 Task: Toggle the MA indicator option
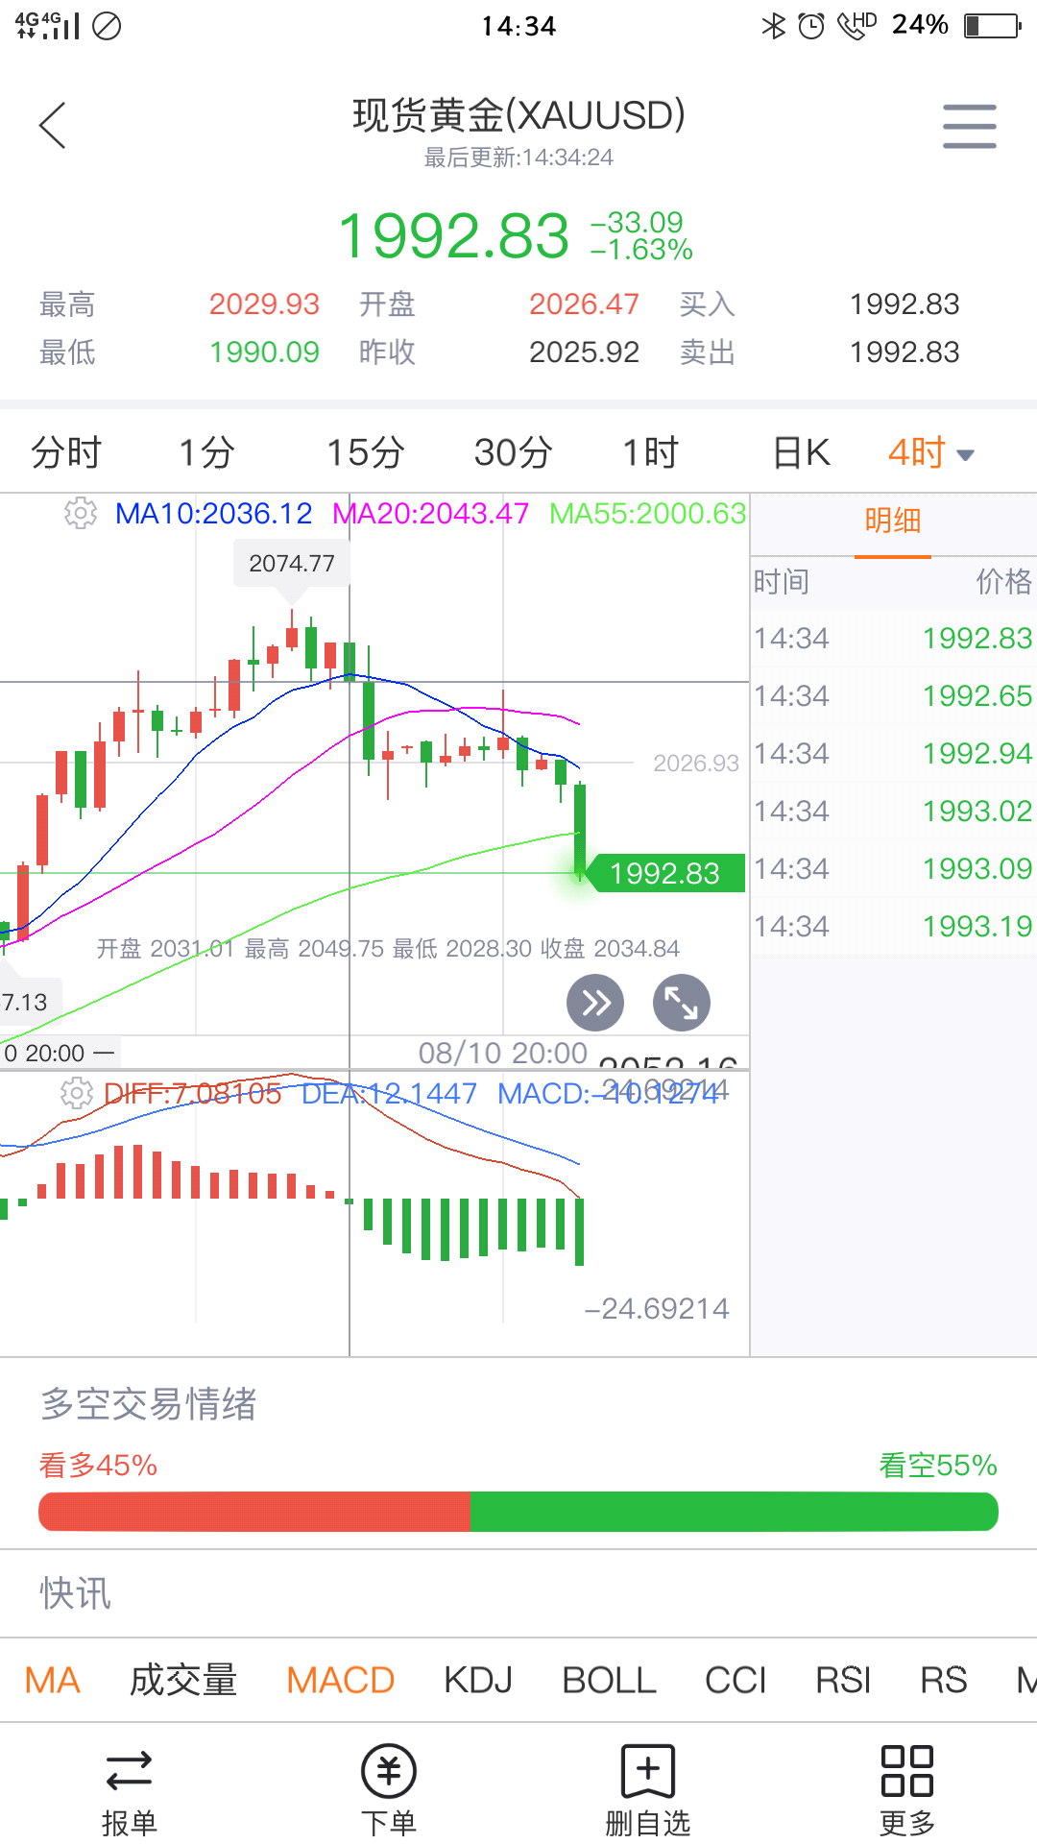pos(53,1681)
